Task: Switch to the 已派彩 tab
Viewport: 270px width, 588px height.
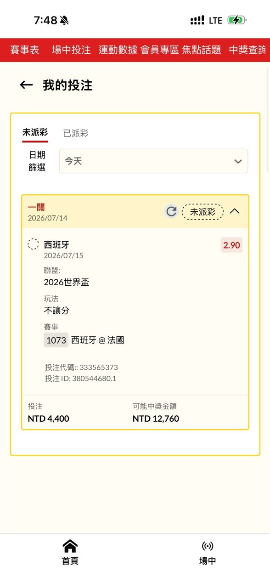Action: 76,133
